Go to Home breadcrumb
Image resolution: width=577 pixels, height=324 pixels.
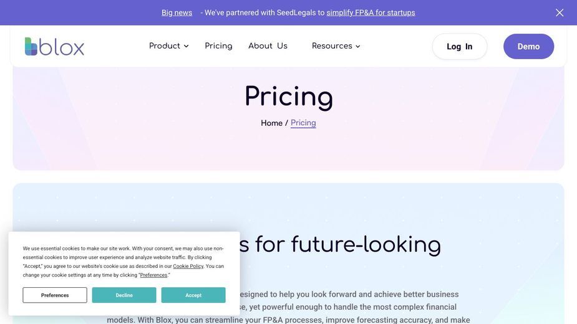271,123
